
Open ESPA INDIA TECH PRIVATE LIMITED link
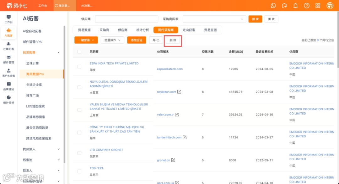coord(114,63)
